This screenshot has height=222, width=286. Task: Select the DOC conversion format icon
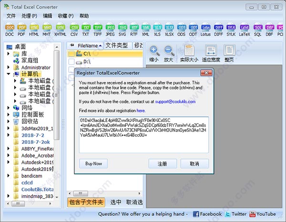(10, 30)
